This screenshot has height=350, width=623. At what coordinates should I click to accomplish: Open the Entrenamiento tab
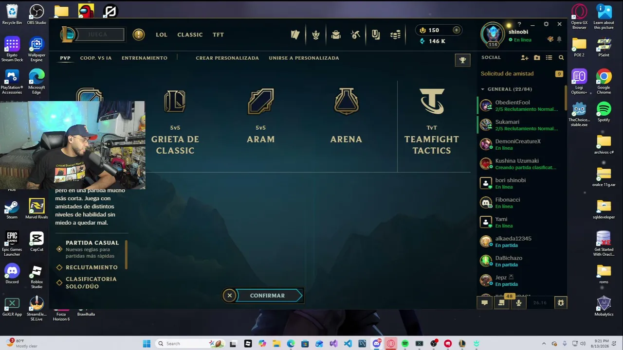point(145,58)
